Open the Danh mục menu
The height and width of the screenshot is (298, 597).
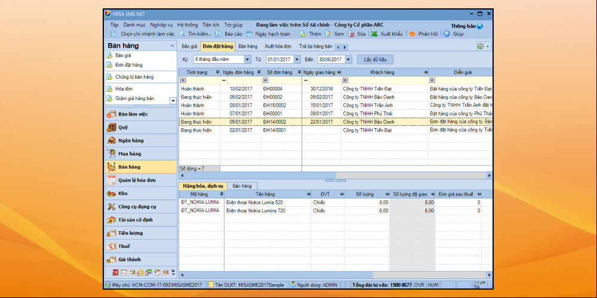click(134, 24)
